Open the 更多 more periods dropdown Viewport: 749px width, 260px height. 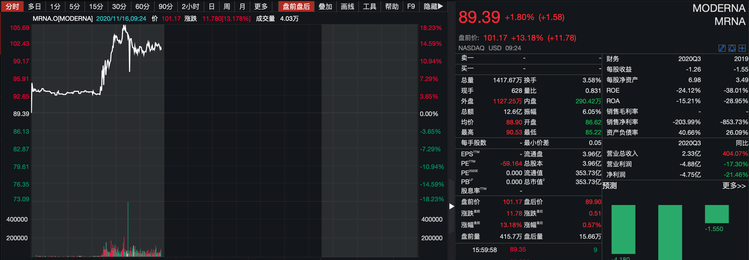pos(261,6)
